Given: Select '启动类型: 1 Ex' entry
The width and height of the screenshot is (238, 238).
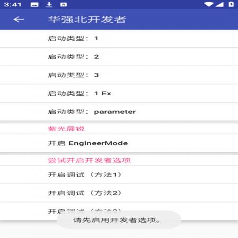Looking at the screenshot, I should click(119, 94).
